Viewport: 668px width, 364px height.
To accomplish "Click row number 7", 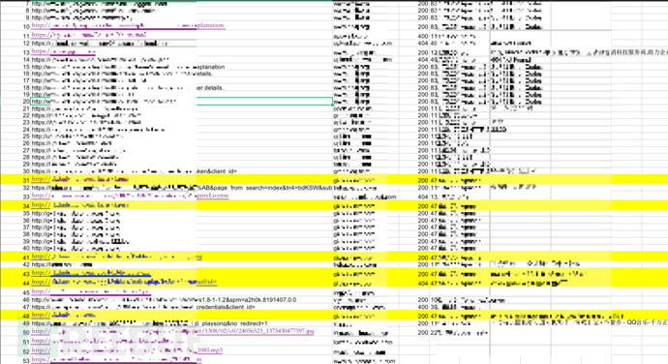I will click(28, 4).
